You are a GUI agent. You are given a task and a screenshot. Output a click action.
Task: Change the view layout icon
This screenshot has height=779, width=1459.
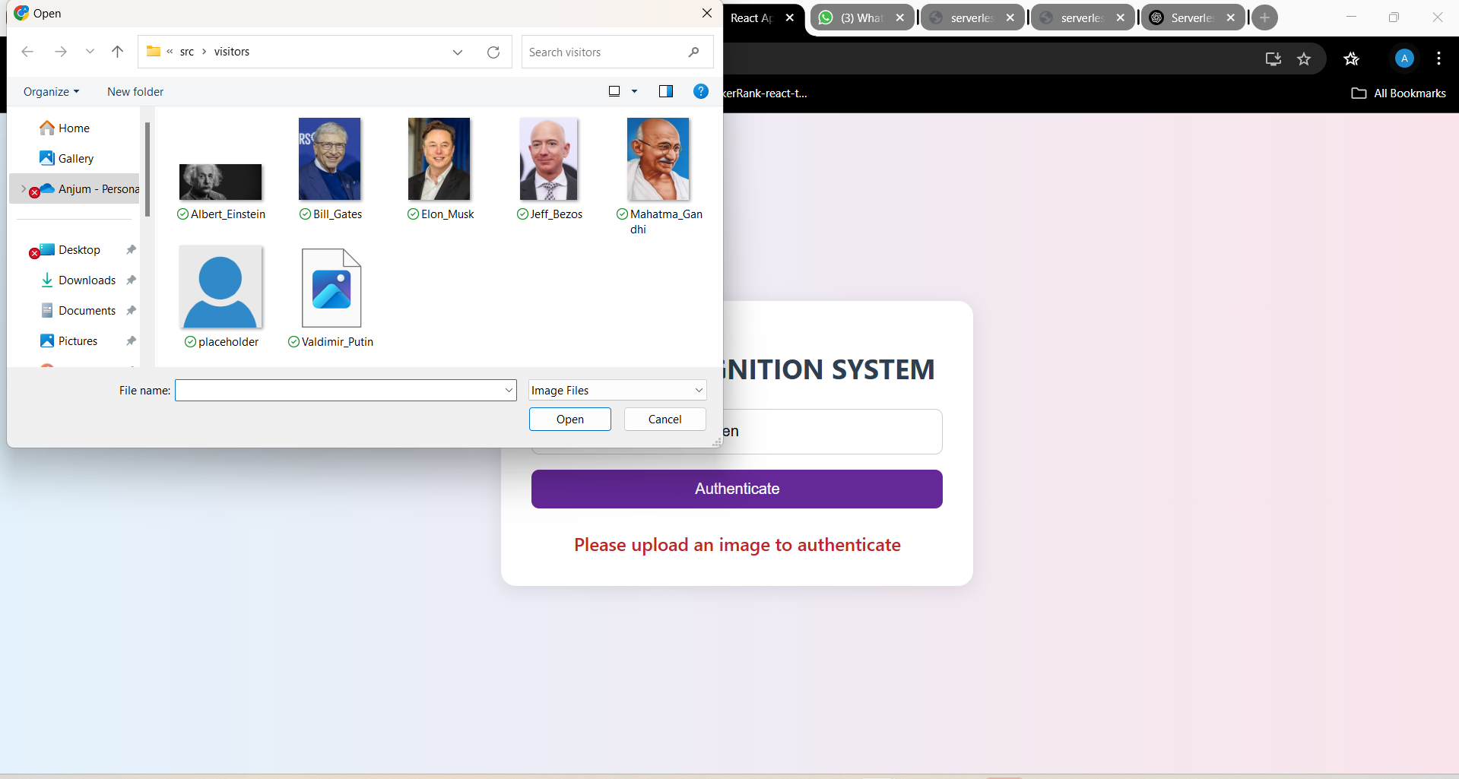(x=614, y=91)
